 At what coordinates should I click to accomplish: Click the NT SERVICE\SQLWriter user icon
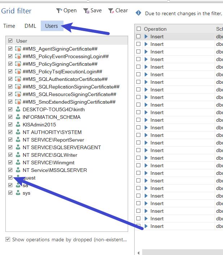coord(18,155)
